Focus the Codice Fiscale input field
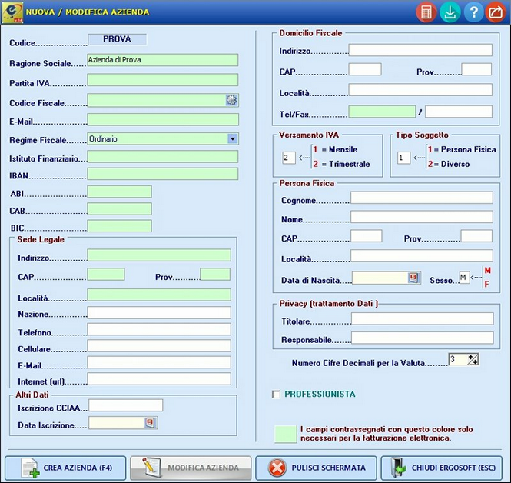 tap(157, 100)
